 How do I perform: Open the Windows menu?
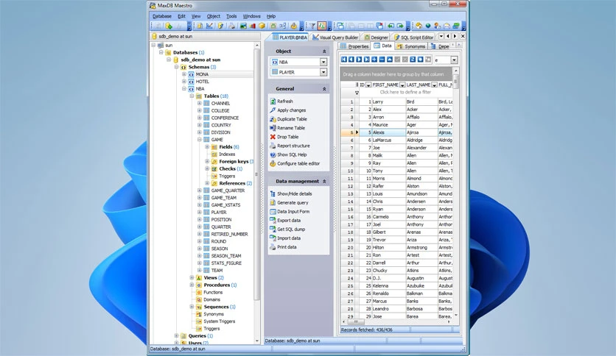[x=251, y=16]
